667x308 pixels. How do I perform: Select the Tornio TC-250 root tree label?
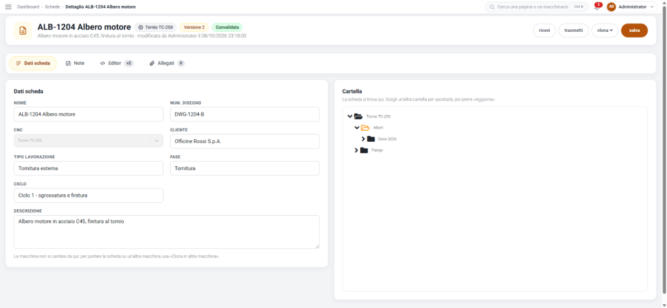378,116
